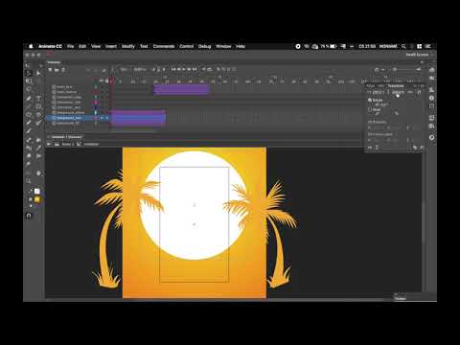The width and height of the screenshot is (460, 345).
Task: Select the Pen tool
Action: pos(29,98)
